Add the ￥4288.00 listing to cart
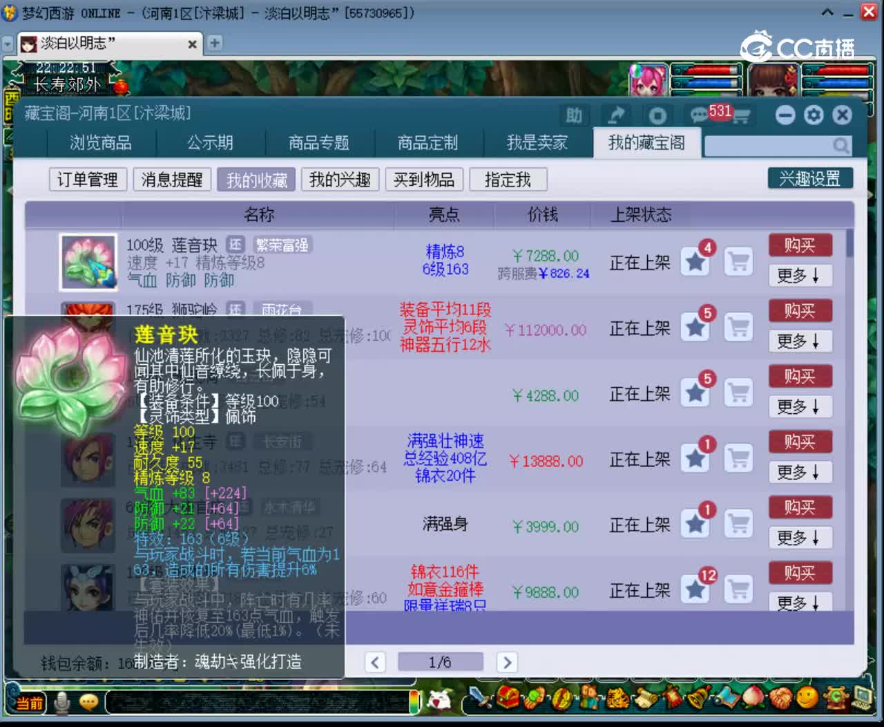 point(738,393)
